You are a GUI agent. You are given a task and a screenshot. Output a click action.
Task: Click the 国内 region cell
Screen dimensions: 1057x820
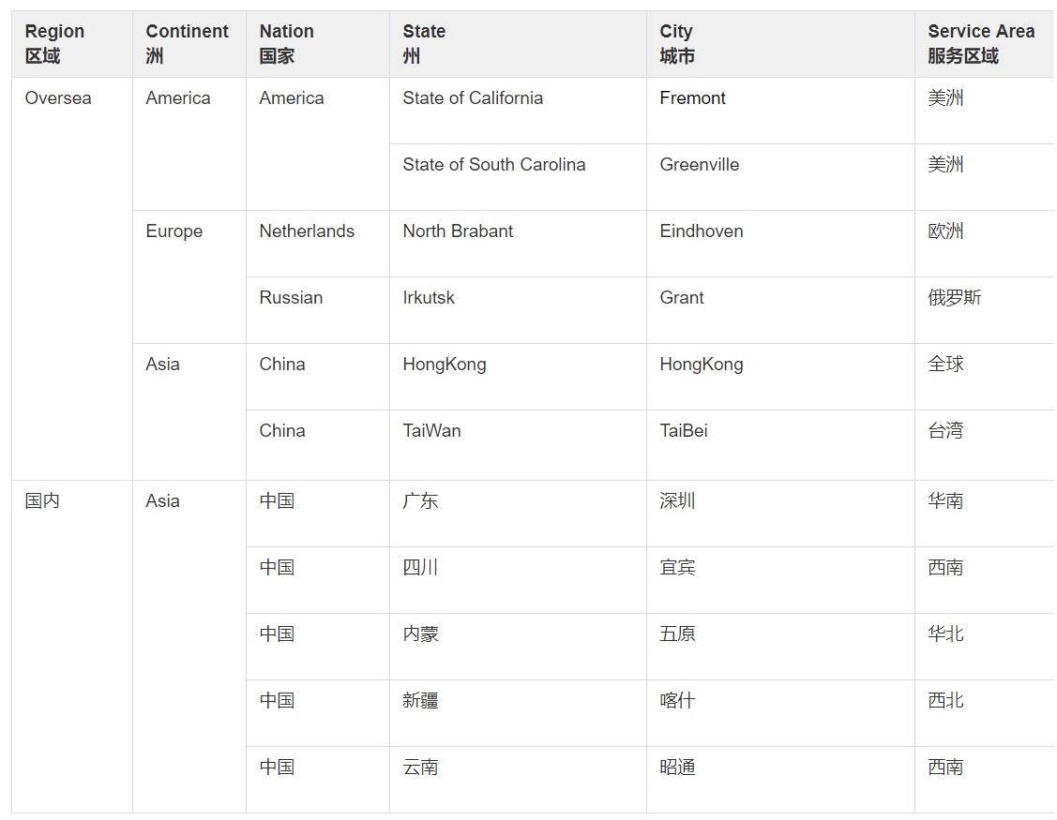point(72,647)
